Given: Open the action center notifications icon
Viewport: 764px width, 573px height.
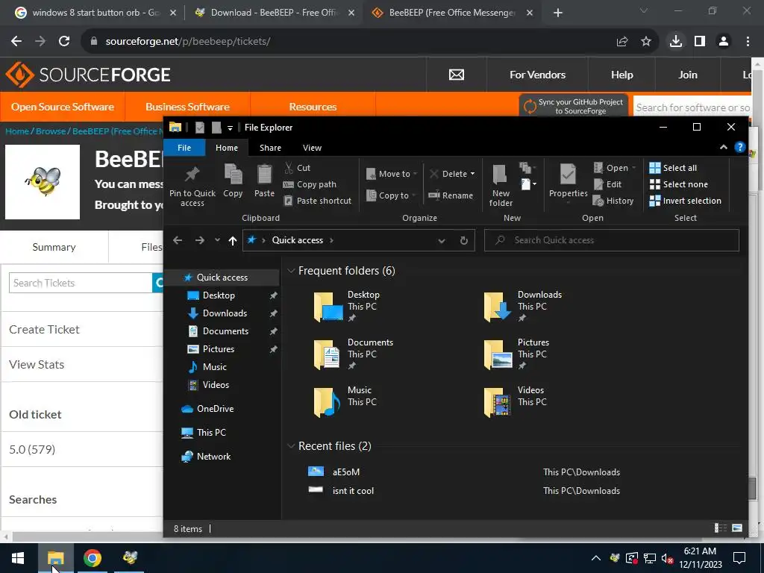Looking at the screenshot, I should (x=739, y=558).
